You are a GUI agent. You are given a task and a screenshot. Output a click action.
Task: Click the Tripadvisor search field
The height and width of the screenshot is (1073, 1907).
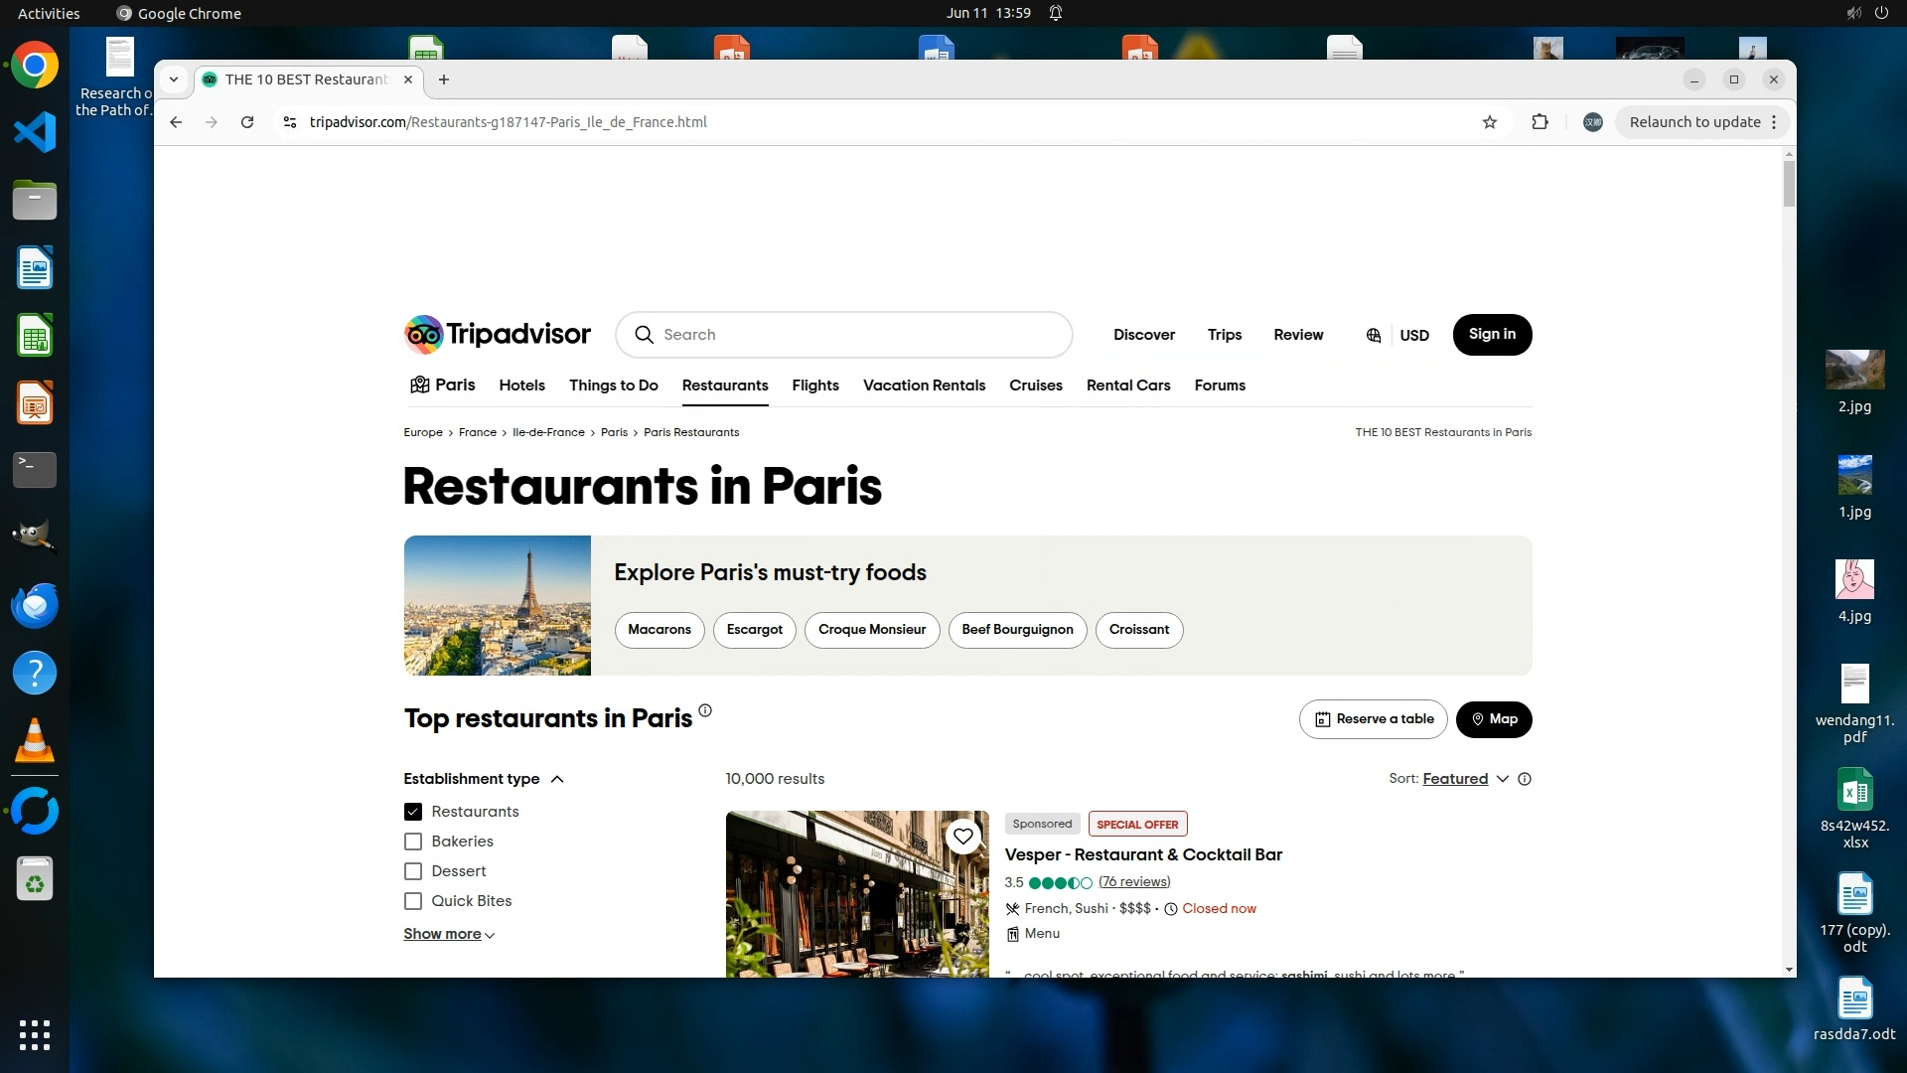coord(854,335)
